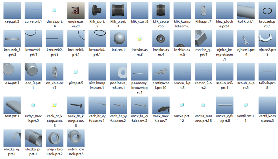Click the ojnice1.prt.4 connecting rod icon
278x159 pixels.
pos(246,39)
